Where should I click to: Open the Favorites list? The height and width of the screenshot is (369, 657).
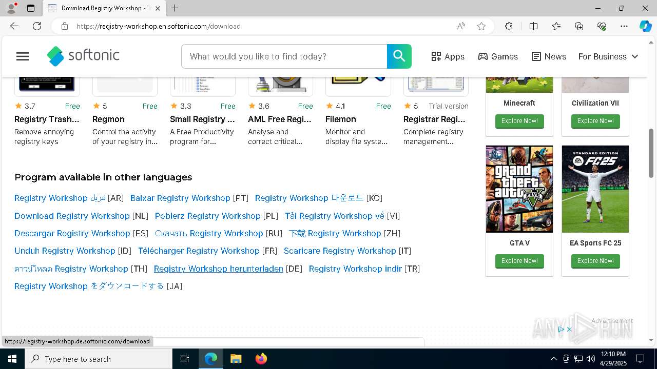tap(556, 26)
